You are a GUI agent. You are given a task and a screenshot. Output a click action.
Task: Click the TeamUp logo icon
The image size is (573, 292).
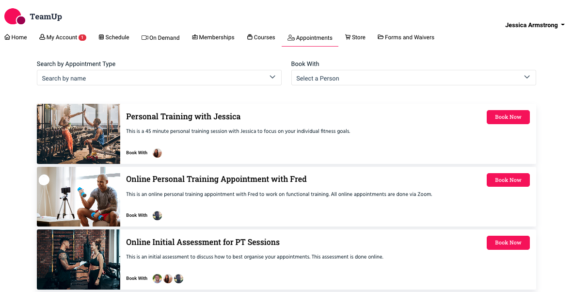(x=15, y=16)
